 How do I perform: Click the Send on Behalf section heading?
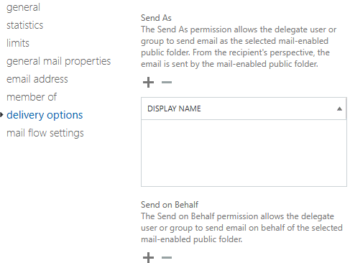click(x=170, y=205)
